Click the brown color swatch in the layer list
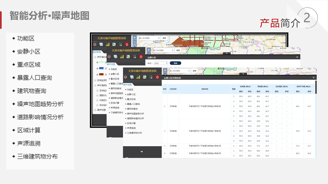Screen dimensions: 328x184 101,74
